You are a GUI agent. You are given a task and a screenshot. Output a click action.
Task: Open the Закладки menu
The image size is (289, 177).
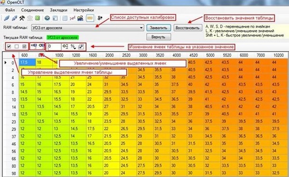point(59,10)
